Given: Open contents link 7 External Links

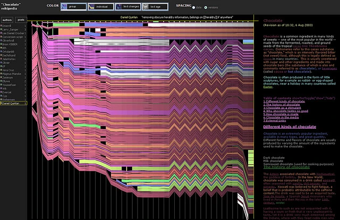Looking at the screenshot, I should pos(275,121).
